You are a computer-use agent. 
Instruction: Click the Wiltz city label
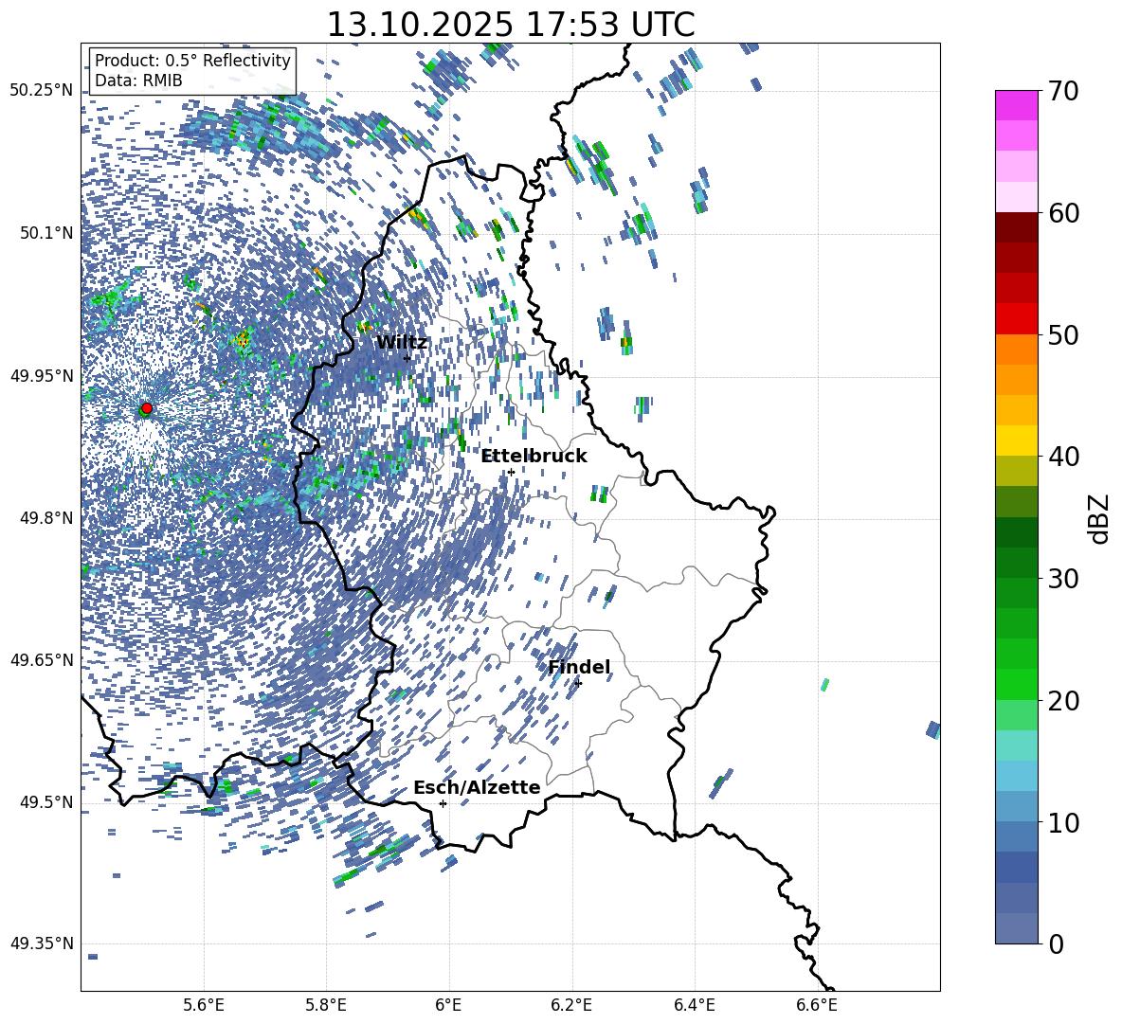[x=402, y=343]
